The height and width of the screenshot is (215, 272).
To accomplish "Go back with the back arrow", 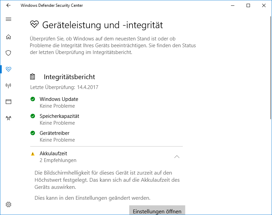I will pyautogui.click(x=8, y=5).
